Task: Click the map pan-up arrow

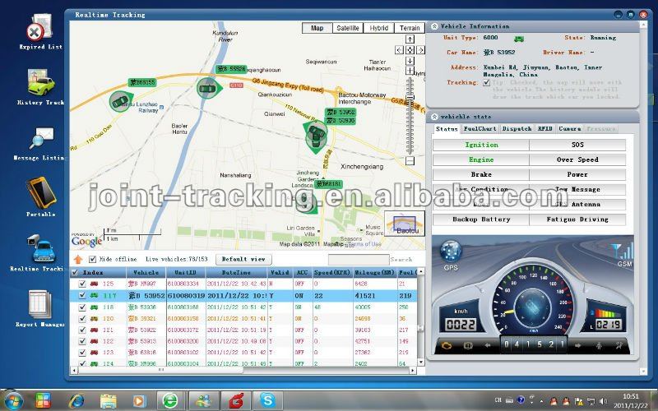Action: pyautogui.click(x=410, y=39)
